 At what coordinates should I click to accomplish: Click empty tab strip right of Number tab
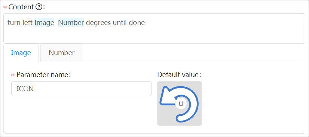point(193,53)
